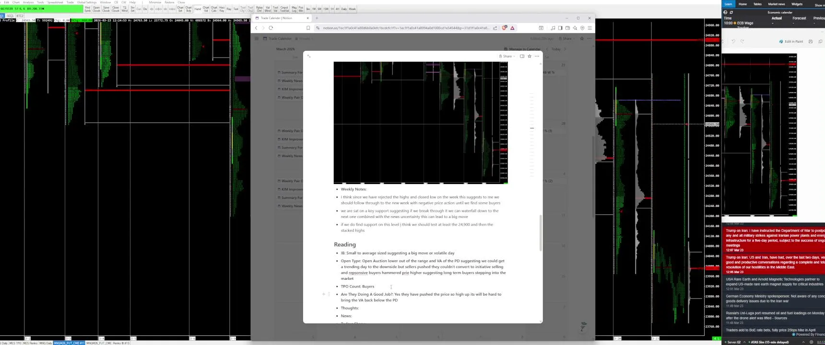Click the Replay Chart toolbar button
Screen dimensions: 825x345
(x=259, y=9)
